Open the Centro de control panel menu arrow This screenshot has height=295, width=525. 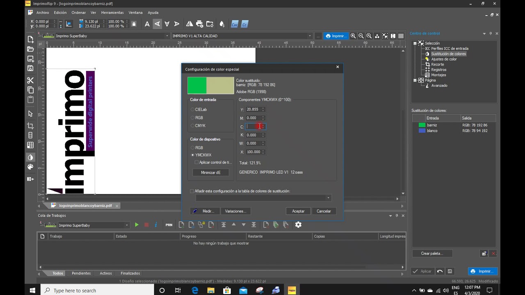[x=484, y=34]
